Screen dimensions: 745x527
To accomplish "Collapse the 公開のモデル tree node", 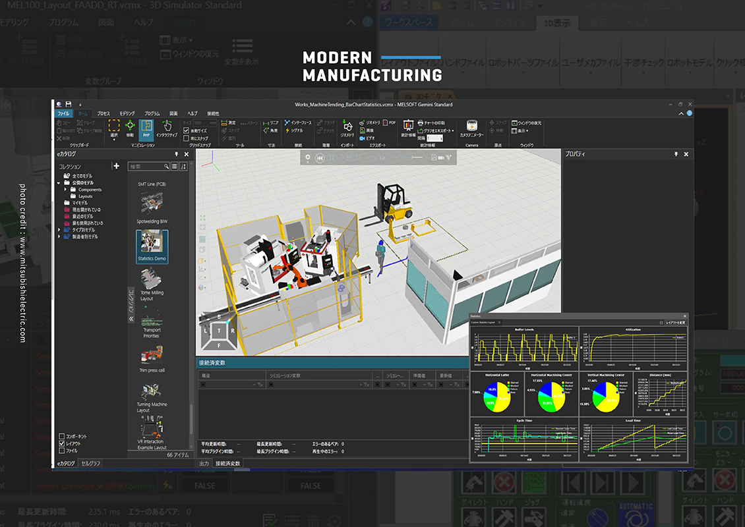I will 59,183.
